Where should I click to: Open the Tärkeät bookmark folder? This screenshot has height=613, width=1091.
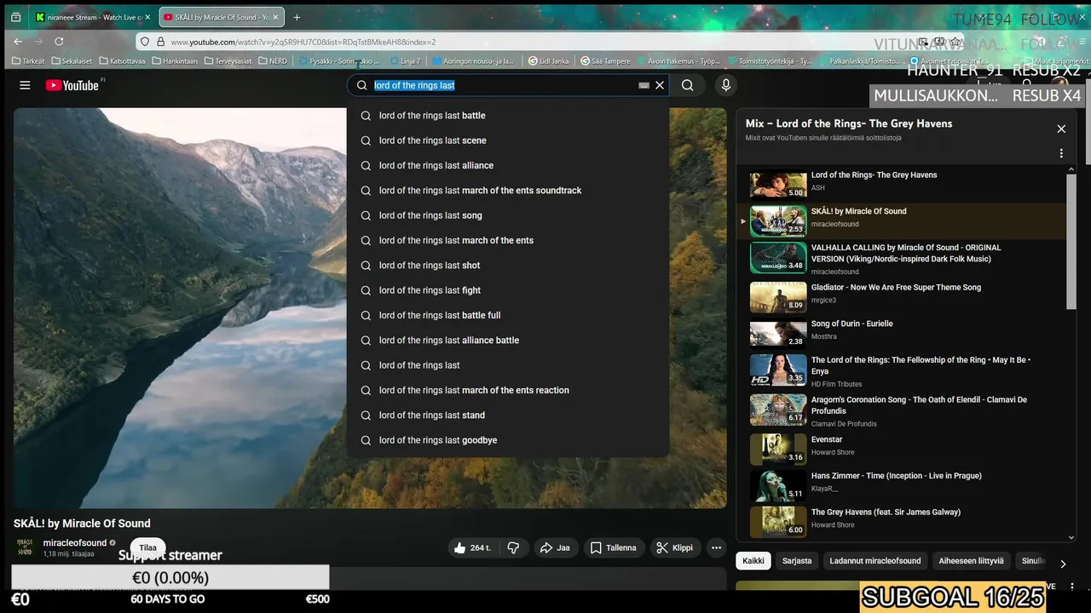tap(28, 61)
